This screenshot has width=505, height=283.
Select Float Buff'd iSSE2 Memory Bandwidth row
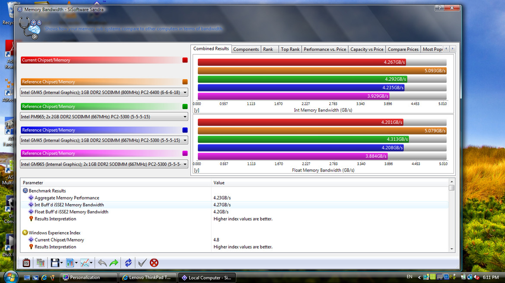235,212
